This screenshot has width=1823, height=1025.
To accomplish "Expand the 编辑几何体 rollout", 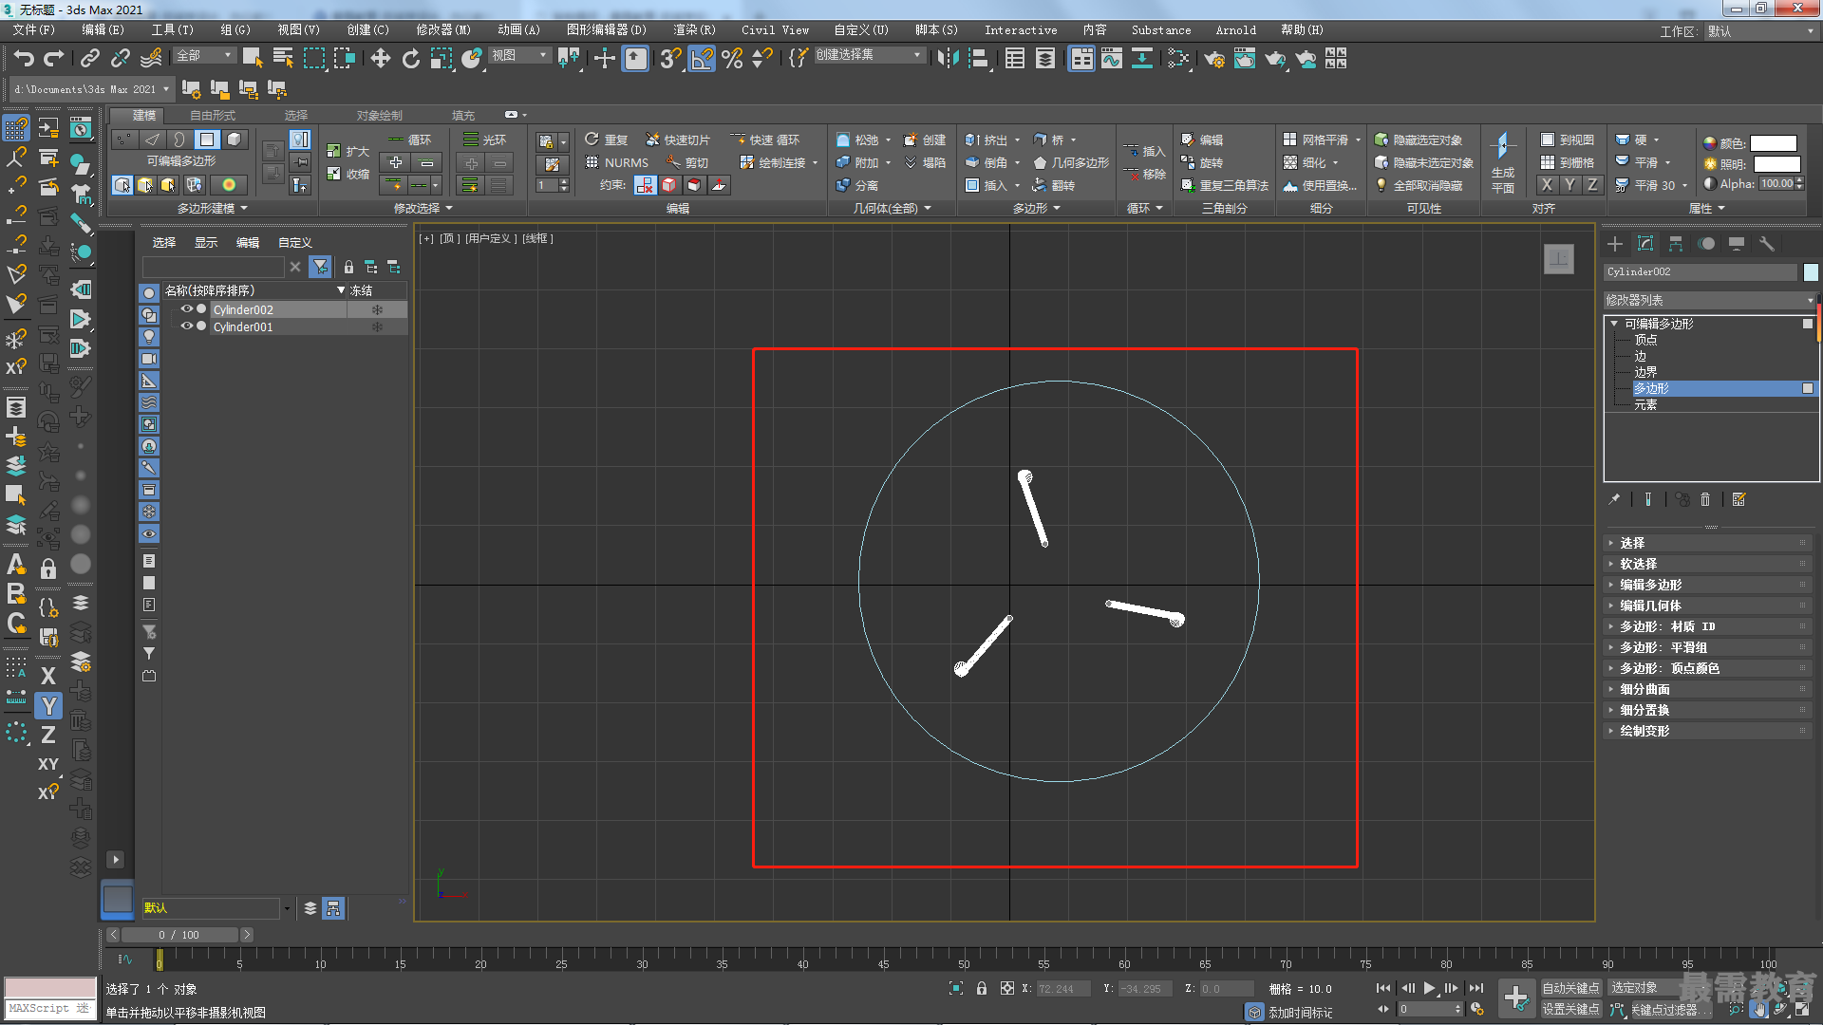I will click(x=1709, y=606).
